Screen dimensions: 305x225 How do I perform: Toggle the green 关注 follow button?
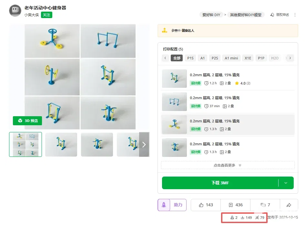(46, 15)
